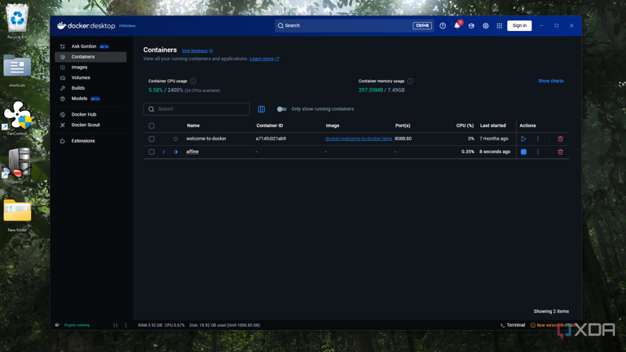Open Settings gear icon in the header
This screenshot has height=352, width=626.
pyautogui.click(x=486, y=25)
